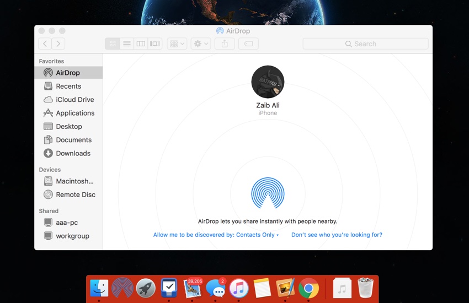Select Remote Disc in Devices

(68, 194)
